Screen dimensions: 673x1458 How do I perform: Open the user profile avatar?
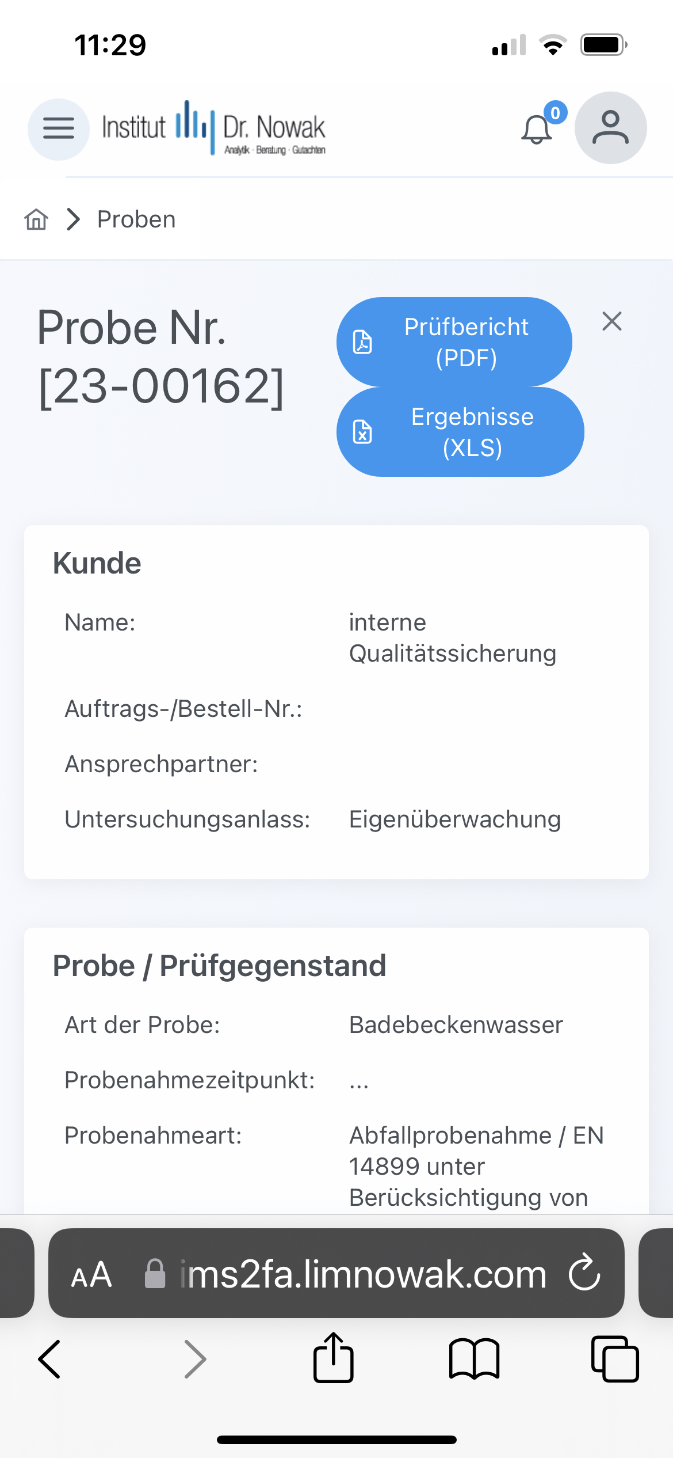610,128
